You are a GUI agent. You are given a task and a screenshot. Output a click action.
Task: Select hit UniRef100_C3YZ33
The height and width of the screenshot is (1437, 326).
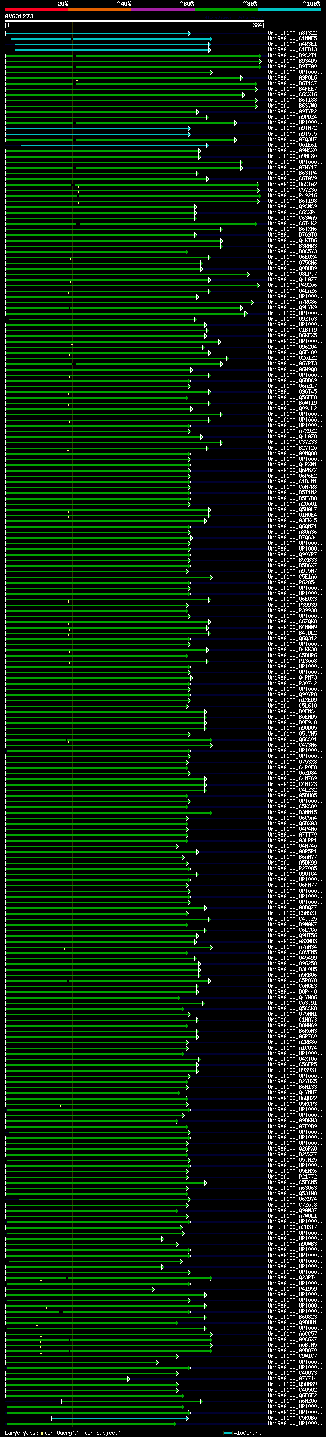click(292, 442)
